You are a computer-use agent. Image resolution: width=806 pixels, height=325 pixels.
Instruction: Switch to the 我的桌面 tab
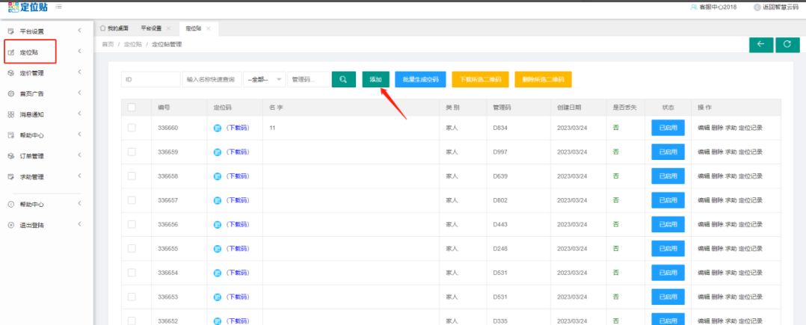[116, 28]
